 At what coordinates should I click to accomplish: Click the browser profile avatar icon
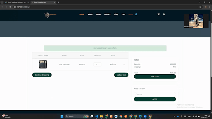coord(206,7)
